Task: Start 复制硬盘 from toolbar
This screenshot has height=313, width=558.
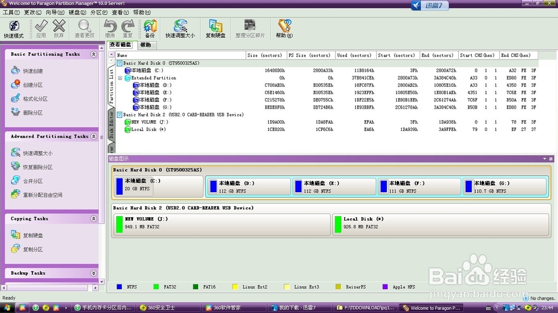Action: [x=215, y=29]
